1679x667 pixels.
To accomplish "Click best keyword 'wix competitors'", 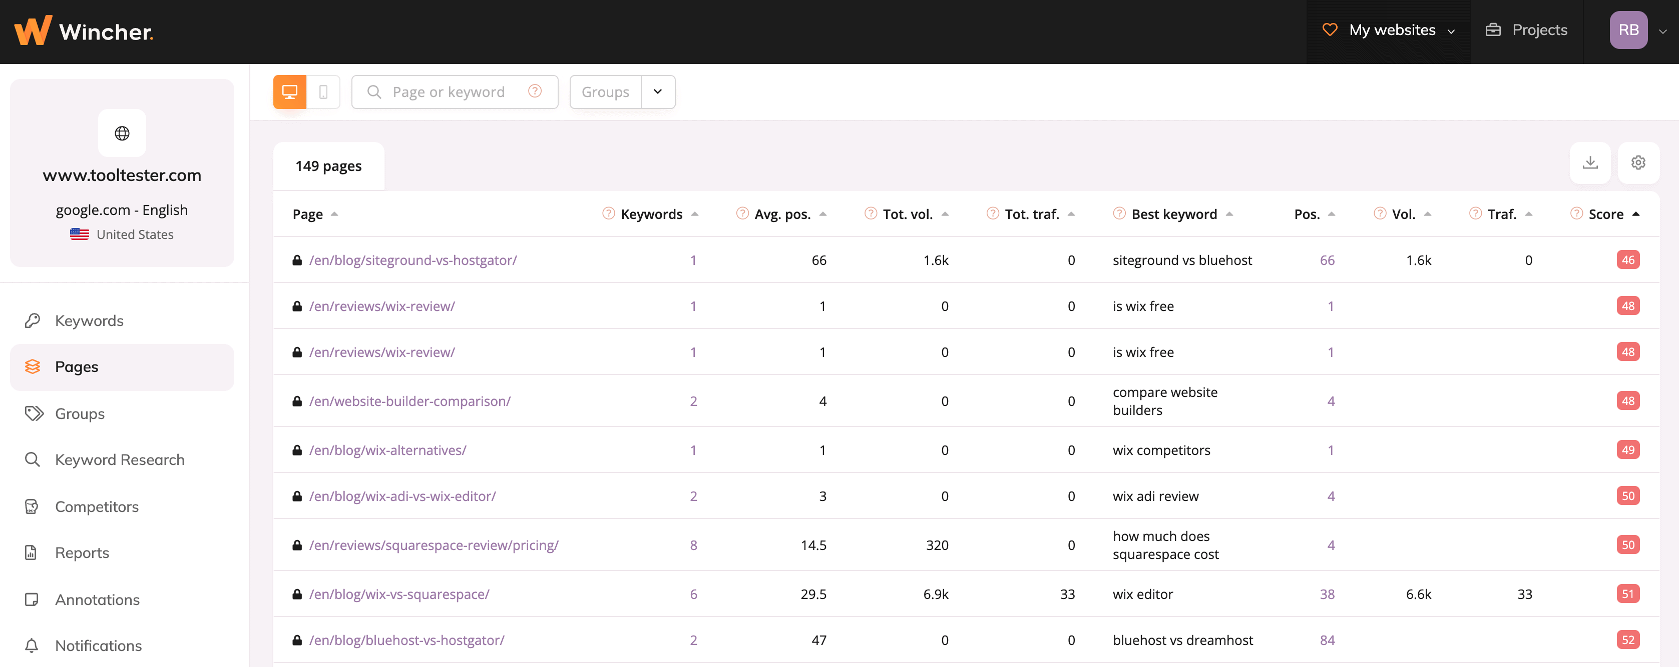I will coord(1161,450).
